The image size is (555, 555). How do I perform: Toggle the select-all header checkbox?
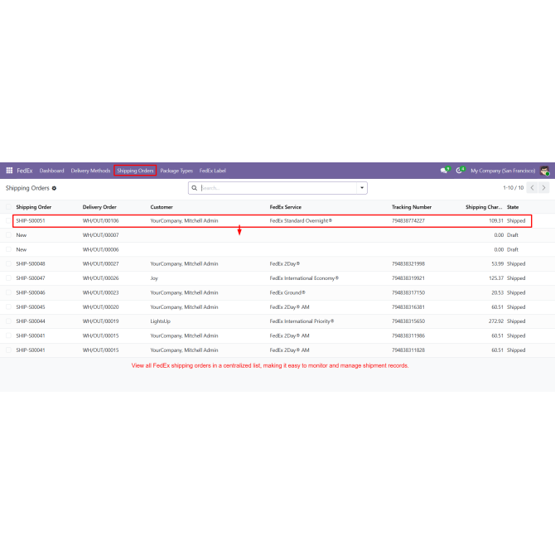(x=8, y=207)
